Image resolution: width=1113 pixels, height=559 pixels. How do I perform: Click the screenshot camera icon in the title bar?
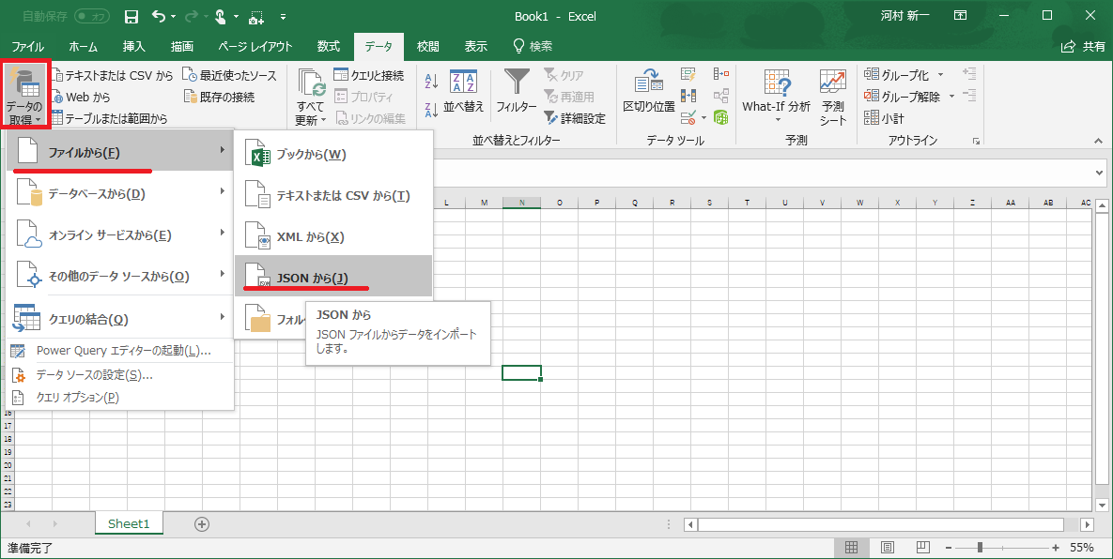pos(256,16)
